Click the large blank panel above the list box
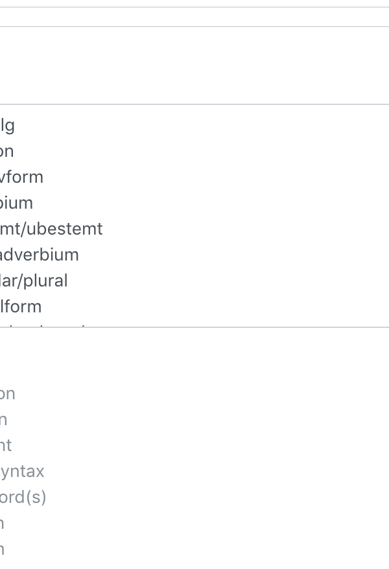The height and width of the screenshot is (569, 389). tap(194, 65)
